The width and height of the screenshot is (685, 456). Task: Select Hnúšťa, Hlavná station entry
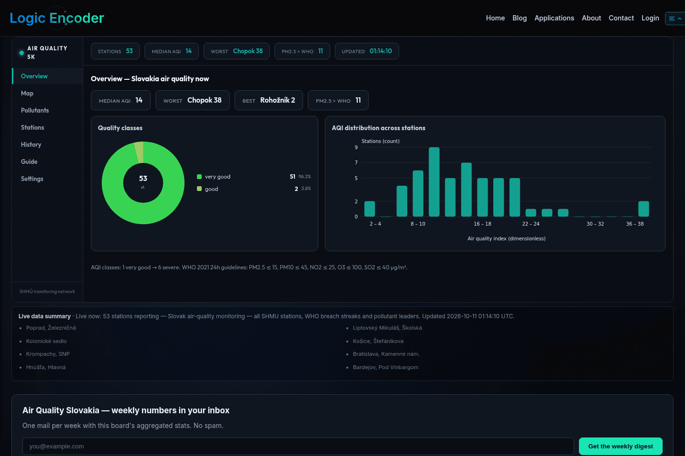46,367
